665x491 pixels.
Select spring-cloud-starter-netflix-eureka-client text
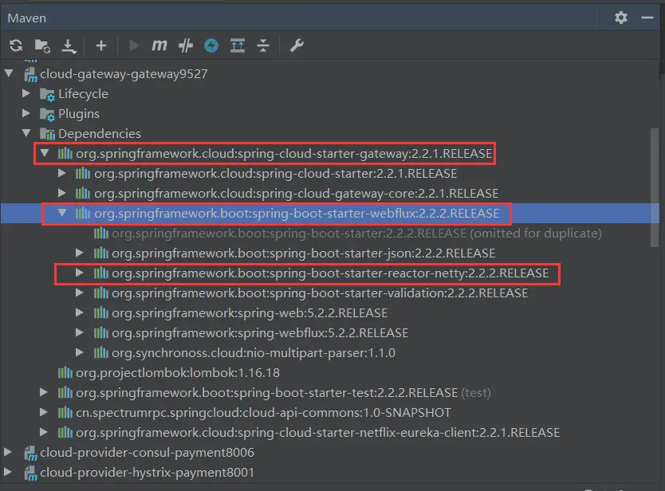(317, 433)
